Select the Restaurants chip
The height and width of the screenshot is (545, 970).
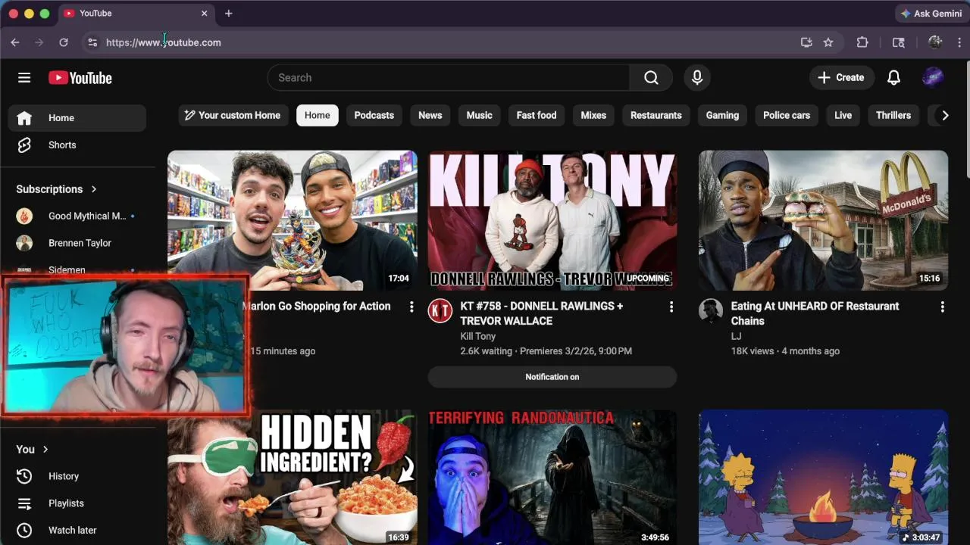pyautogui.click(x=656, y=115)
